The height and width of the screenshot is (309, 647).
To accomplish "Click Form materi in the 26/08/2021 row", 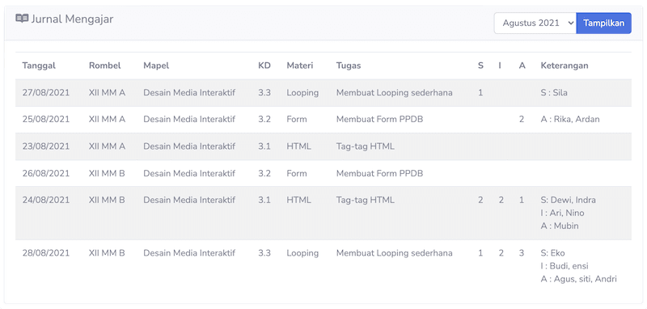I will pyautogui.click(x=297, y=173).
